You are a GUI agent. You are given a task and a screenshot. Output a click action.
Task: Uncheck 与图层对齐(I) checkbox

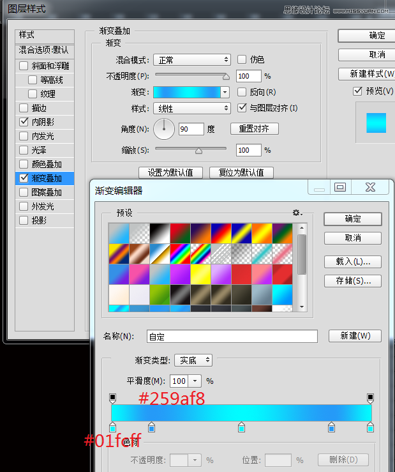point(242,108)
